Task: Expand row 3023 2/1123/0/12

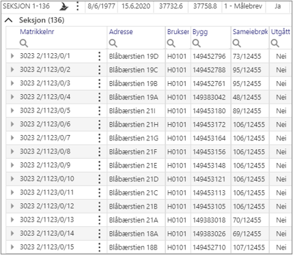Action: coord(12,206)
